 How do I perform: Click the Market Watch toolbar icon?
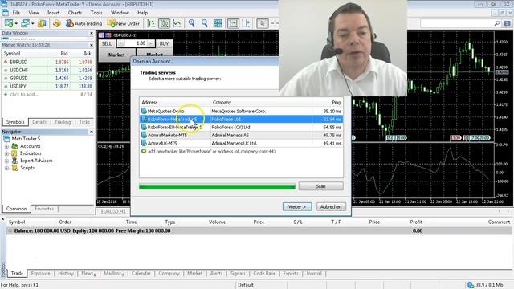coord(42,23)
